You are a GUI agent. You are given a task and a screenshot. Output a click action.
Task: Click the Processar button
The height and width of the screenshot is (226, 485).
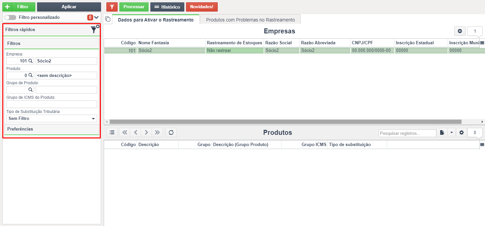(x=134, y=7)
